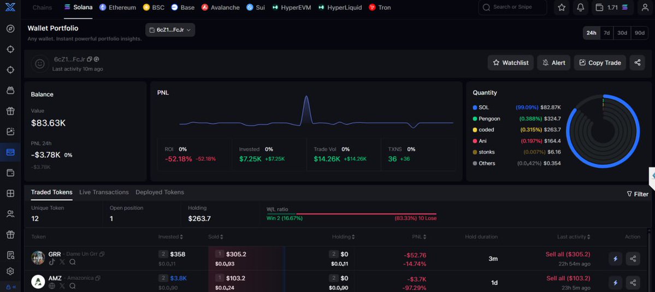Select the 30d time range

pyautogui.click(x=622, y=33)
